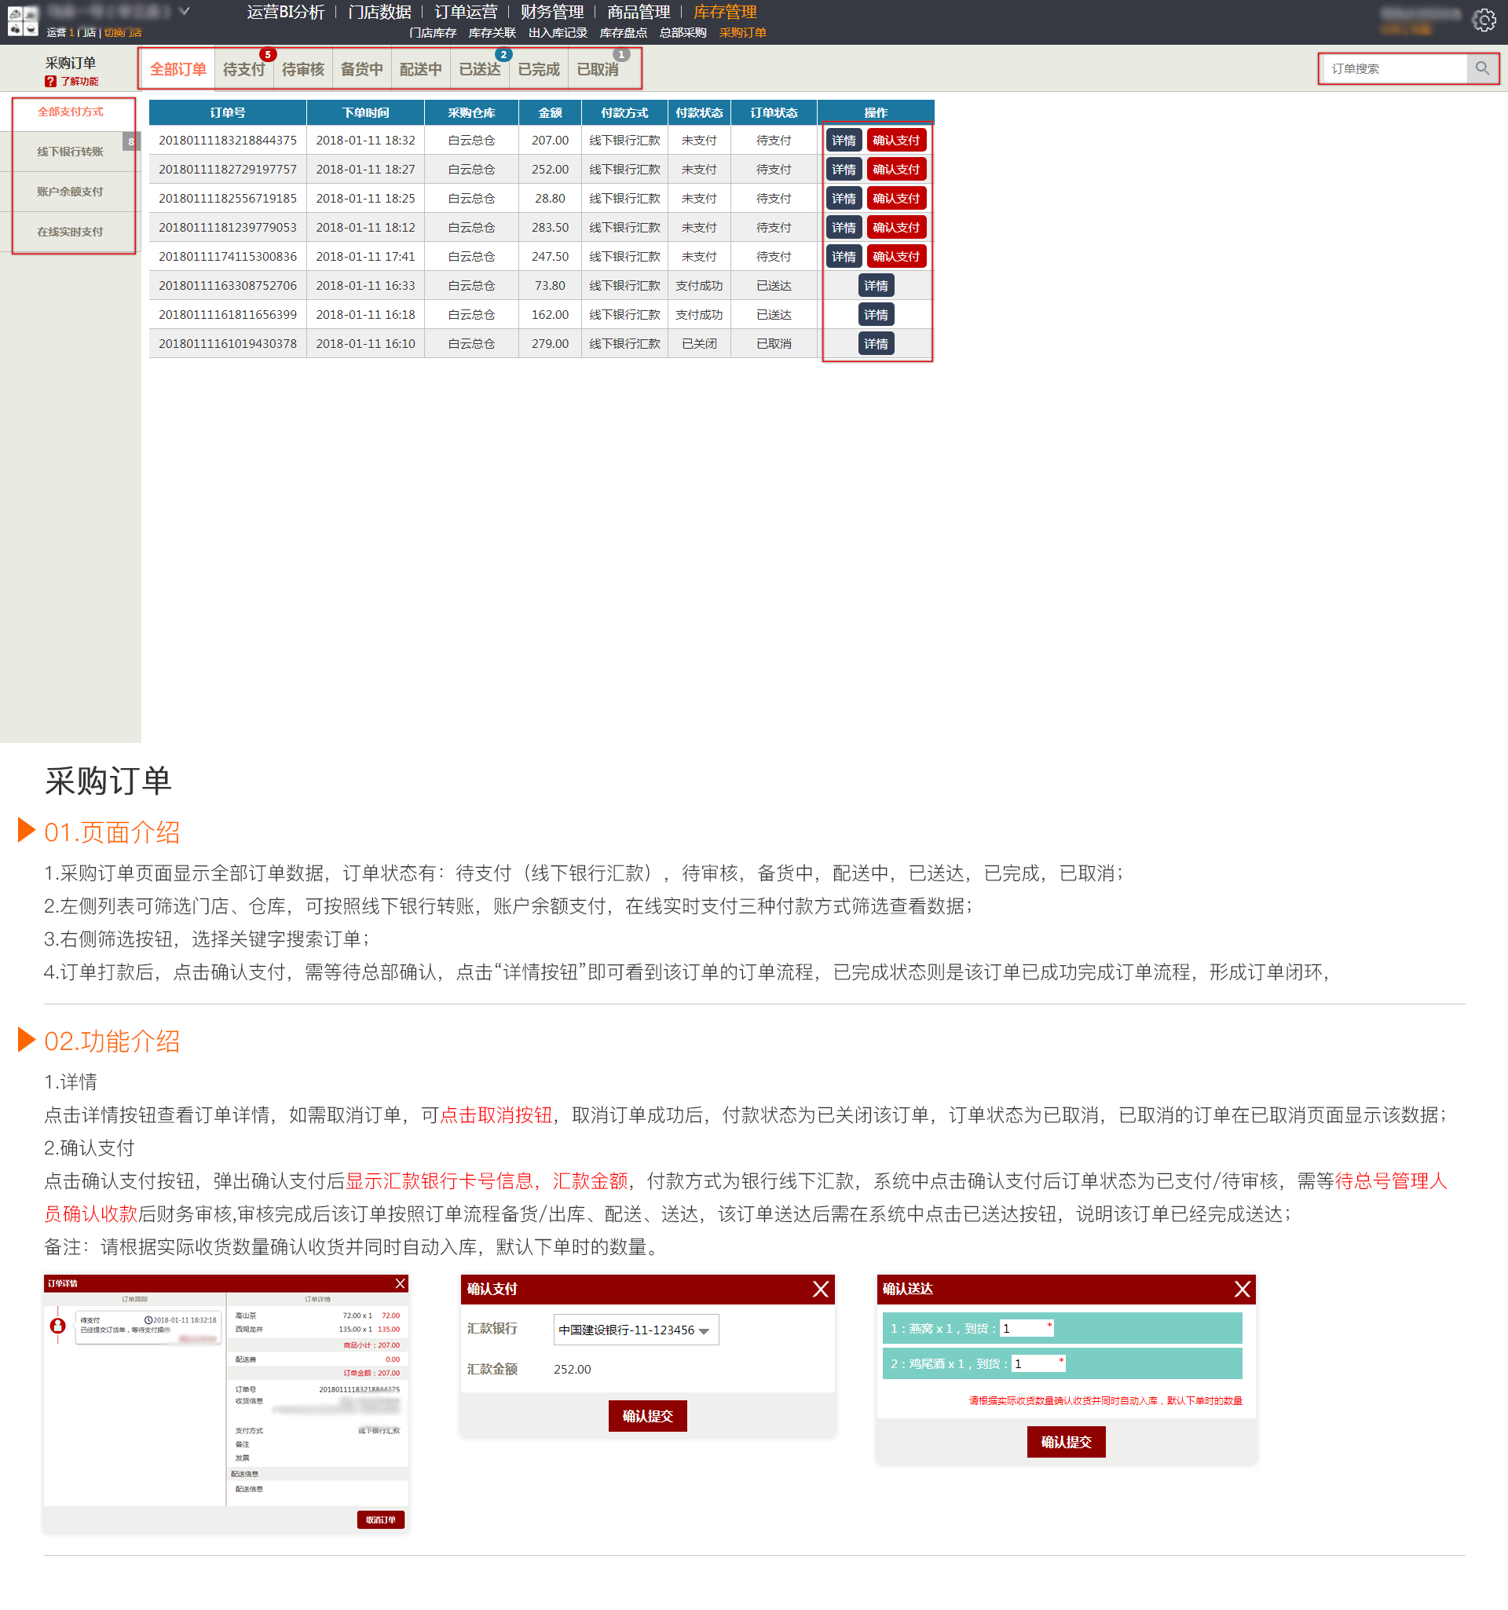Open 运营BI分析 menu
This screenshot has width=1508, height=1610.
click(x=285, y=12)
